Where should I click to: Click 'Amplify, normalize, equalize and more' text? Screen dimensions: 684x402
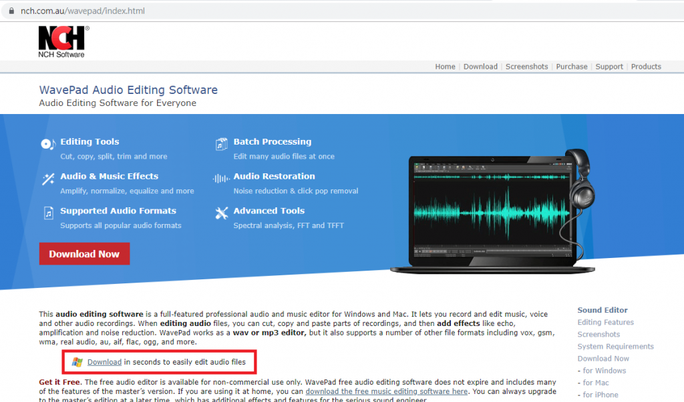click(127, 191)
